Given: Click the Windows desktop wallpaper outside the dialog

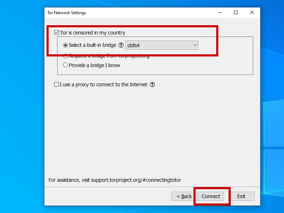Looking at the screenshot, I should click(21, 106).
